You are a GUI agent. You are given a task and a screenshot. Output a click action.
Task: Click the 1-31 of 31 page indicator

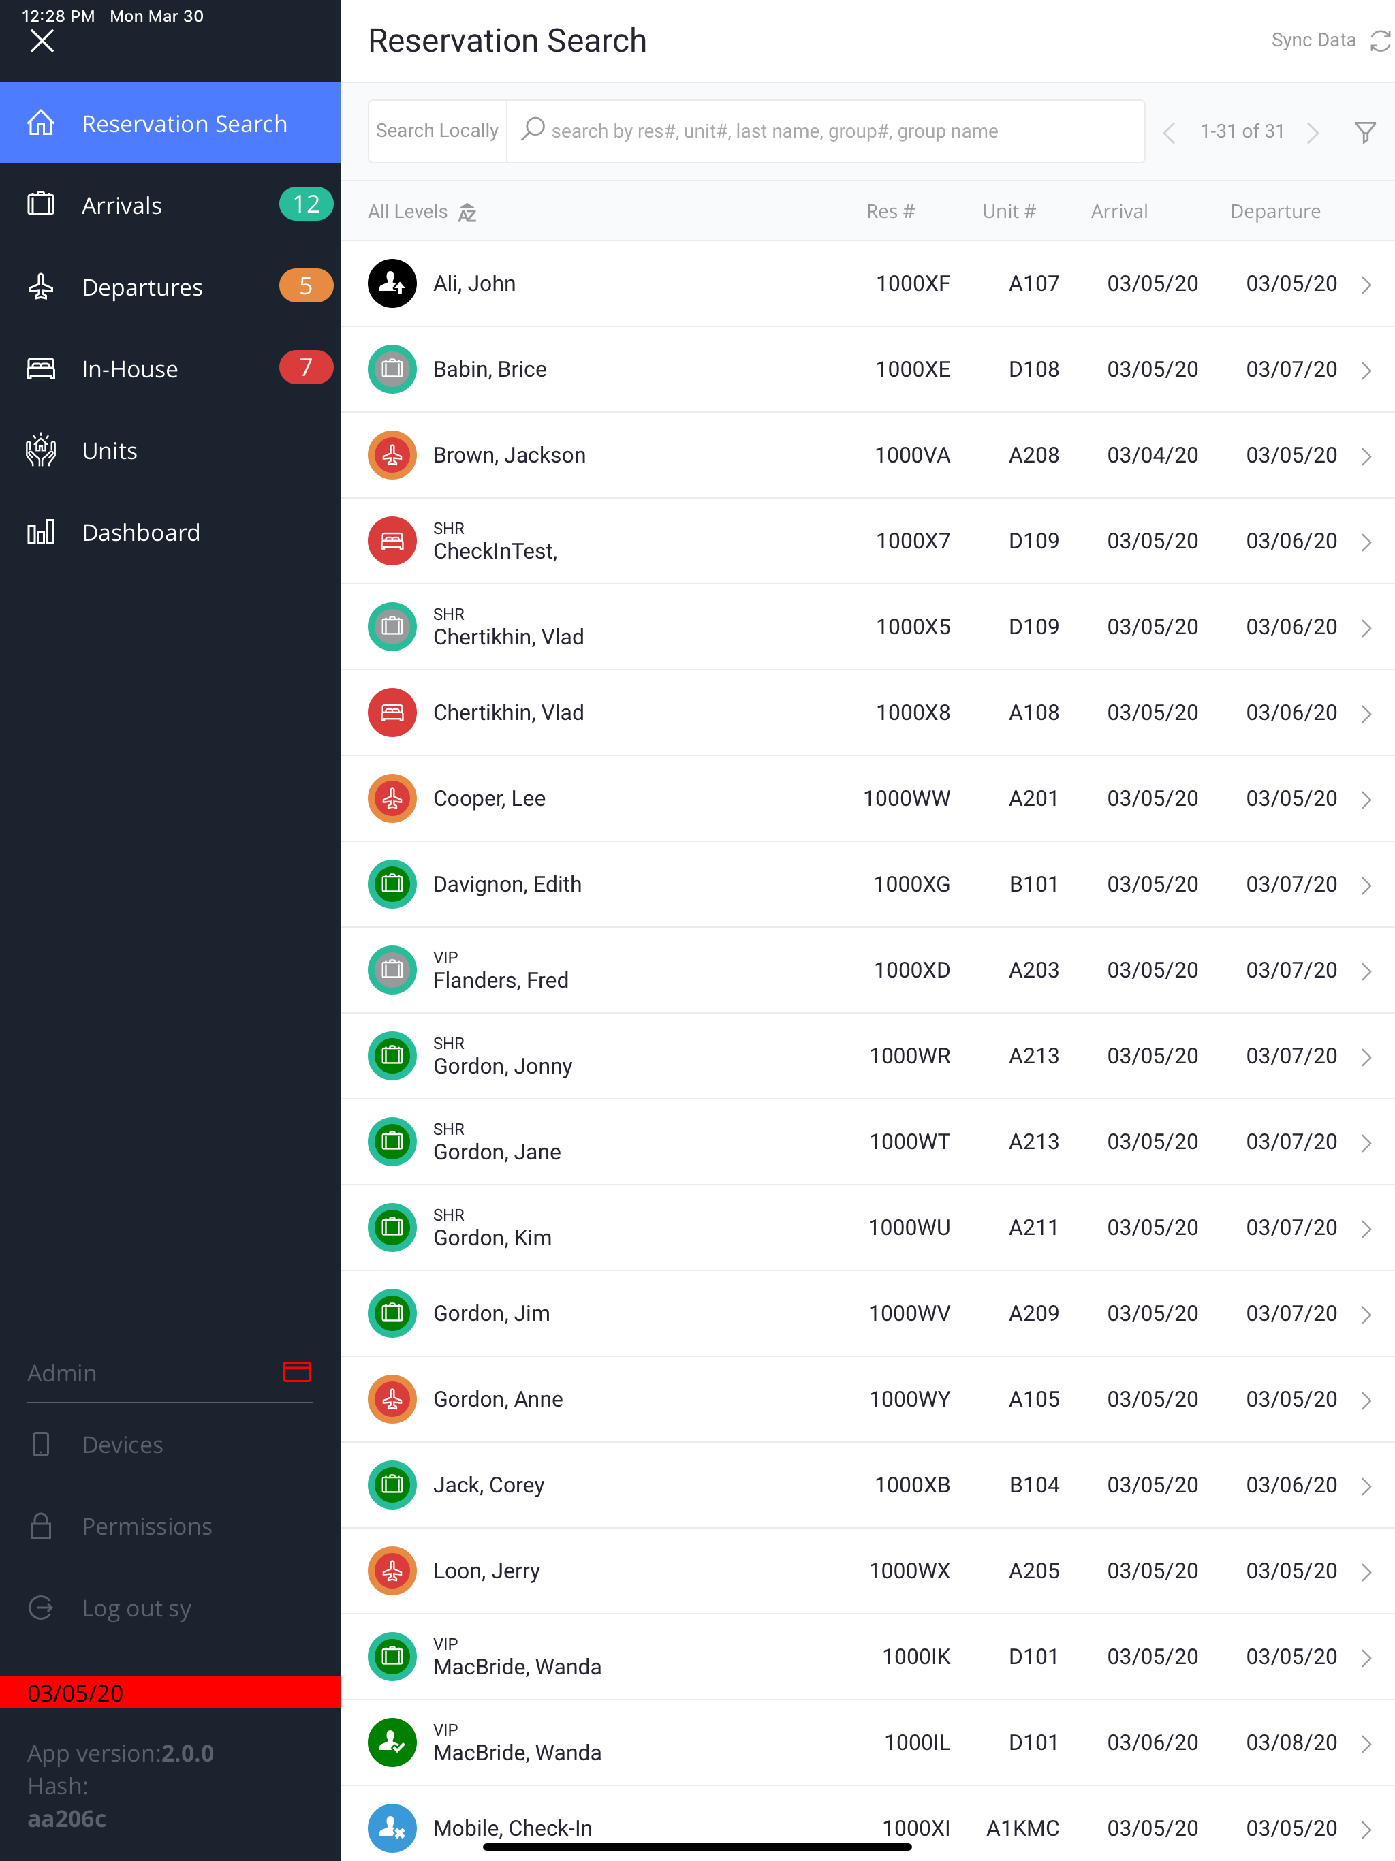click(1241, 130)
